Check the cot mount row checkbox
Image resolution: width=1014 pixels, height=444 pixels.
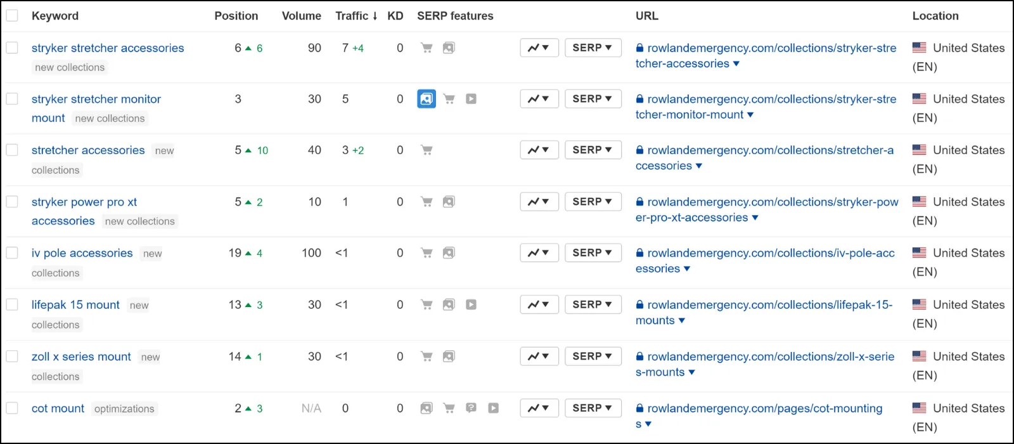[12, 408]
